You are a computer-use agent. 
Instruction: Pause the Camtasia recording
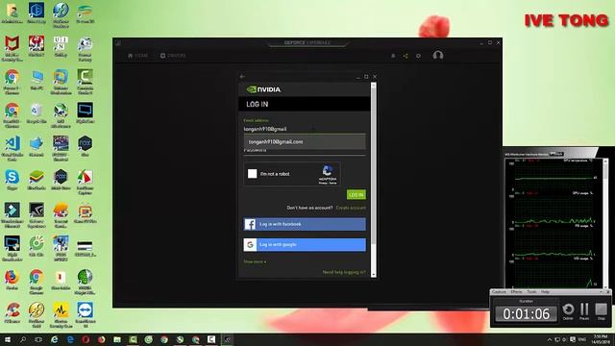click(x=584, y=311)
